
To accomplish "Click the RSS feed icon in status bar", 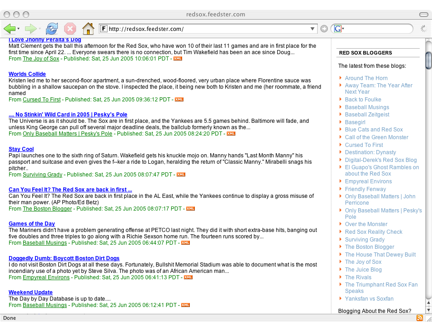I will click(x=420, y=318).
